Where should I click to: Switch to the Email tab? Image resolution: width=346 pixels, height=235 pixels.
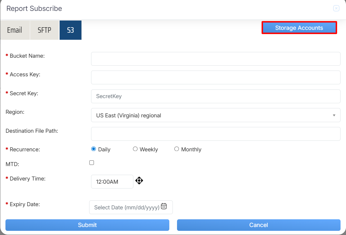click(x=15, y=30)
